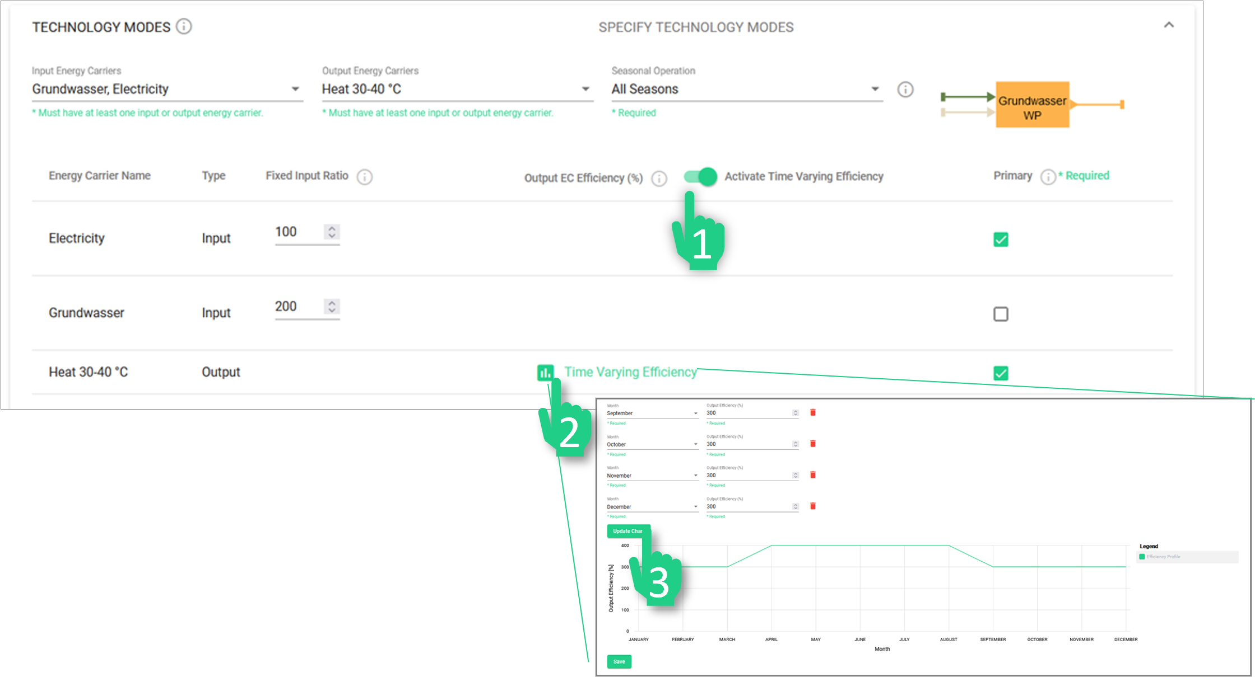Click the Output EC Efficiency info icon
The width and height of the screenshot is (1255, 677).
tap(659, 178)
